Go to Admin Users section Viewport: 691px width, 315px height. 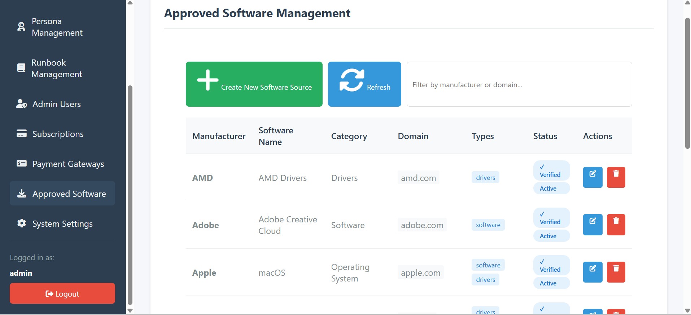click(62, 104)
